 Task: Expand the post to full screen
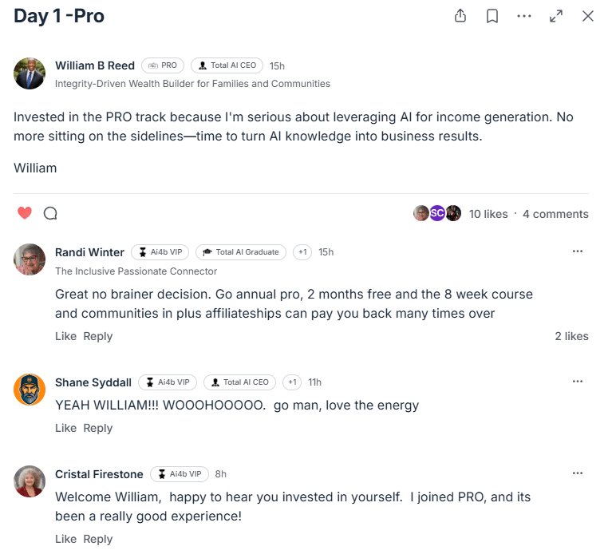pyautogui.click(x=556, y=16)
